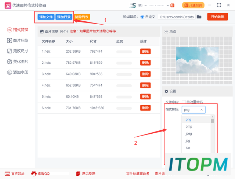235x179 pixels.
Task: Click the image compression sidebar icon
Action: (10, 41)
